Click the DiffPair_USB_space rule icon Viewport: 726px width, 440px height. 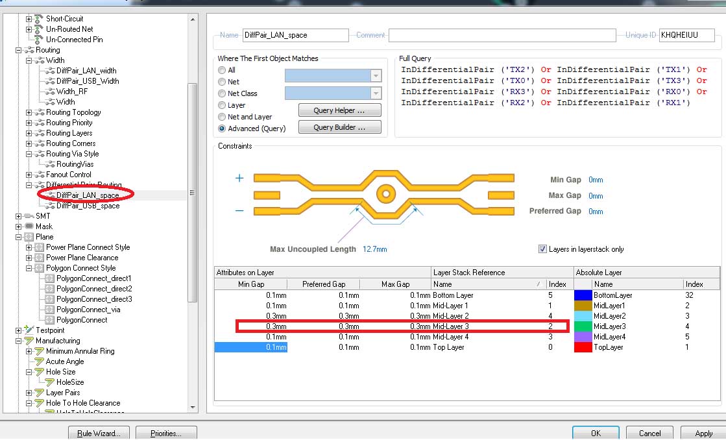[49, 206]
